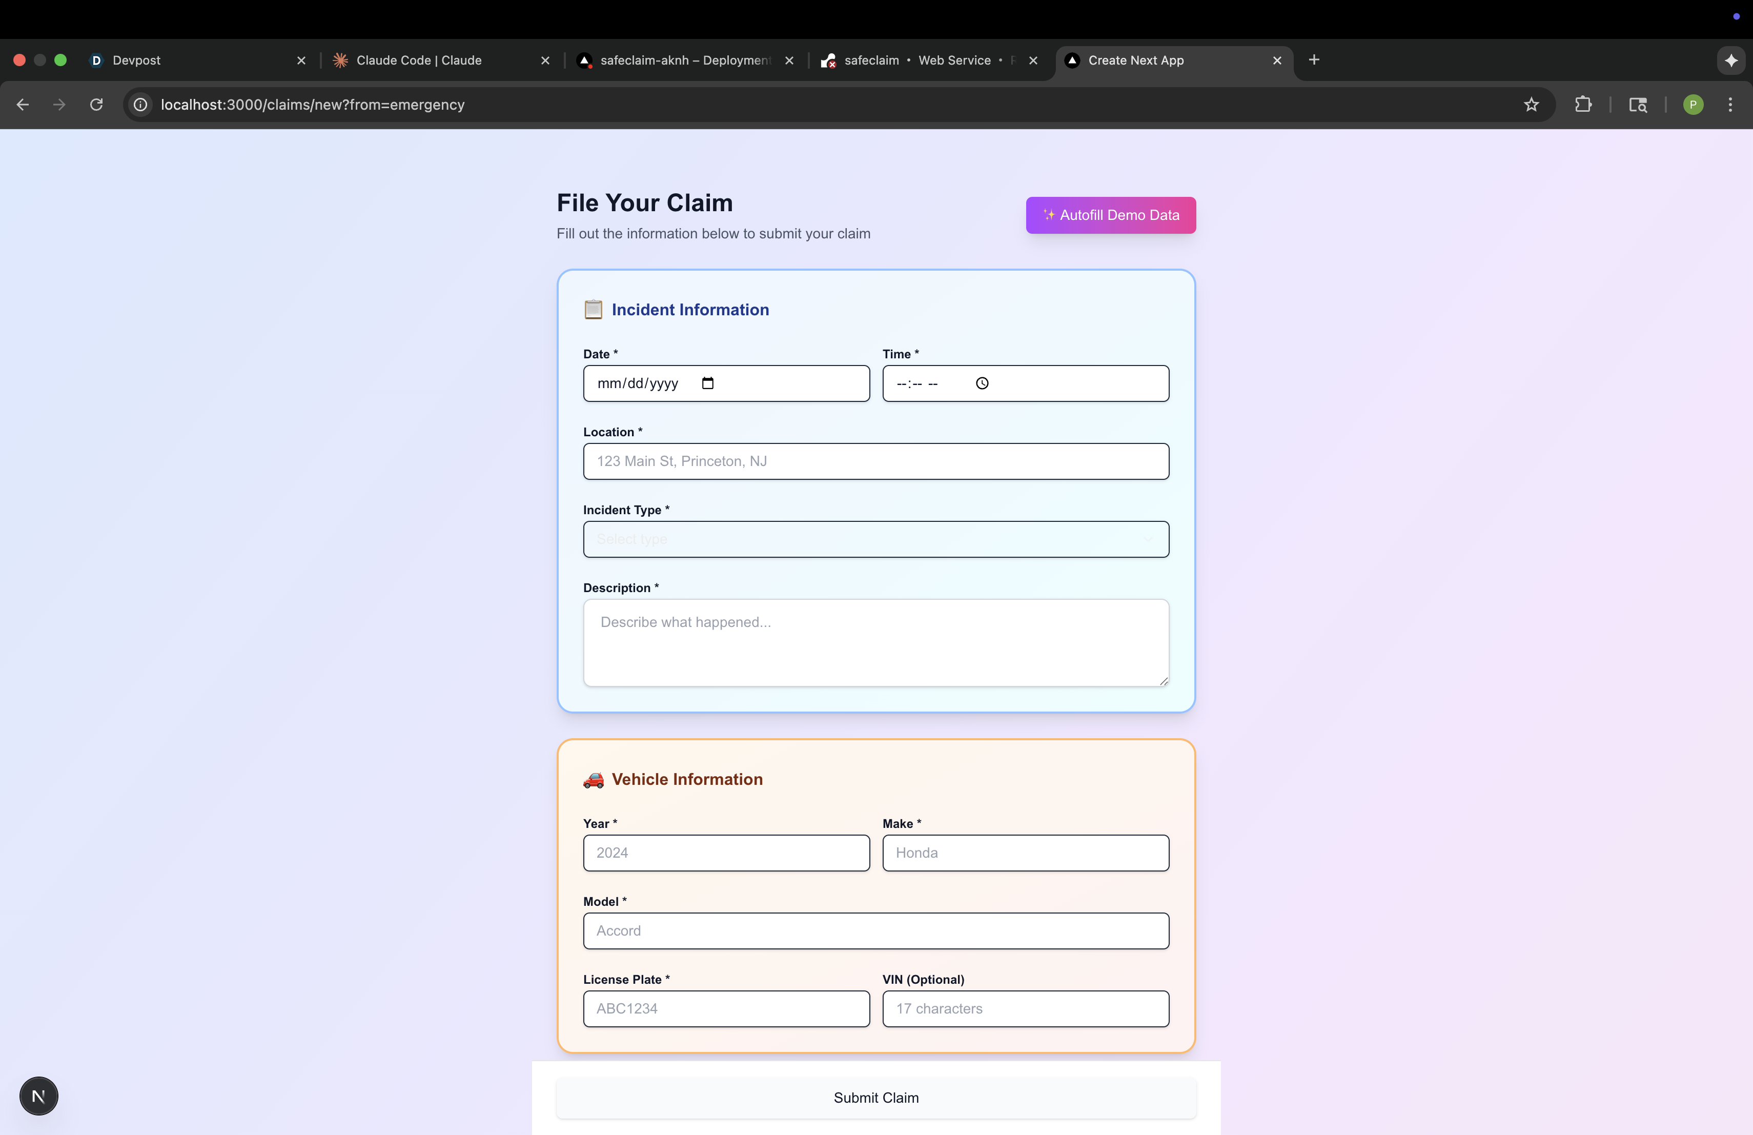
Task: Click the License Plate input
Action: click(x=725, y=1008)
